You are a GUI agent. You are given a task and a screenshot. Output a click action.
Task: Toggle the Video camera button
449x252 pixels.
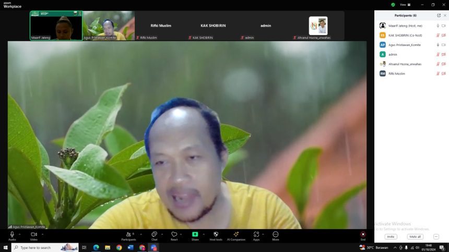point(33,235)
